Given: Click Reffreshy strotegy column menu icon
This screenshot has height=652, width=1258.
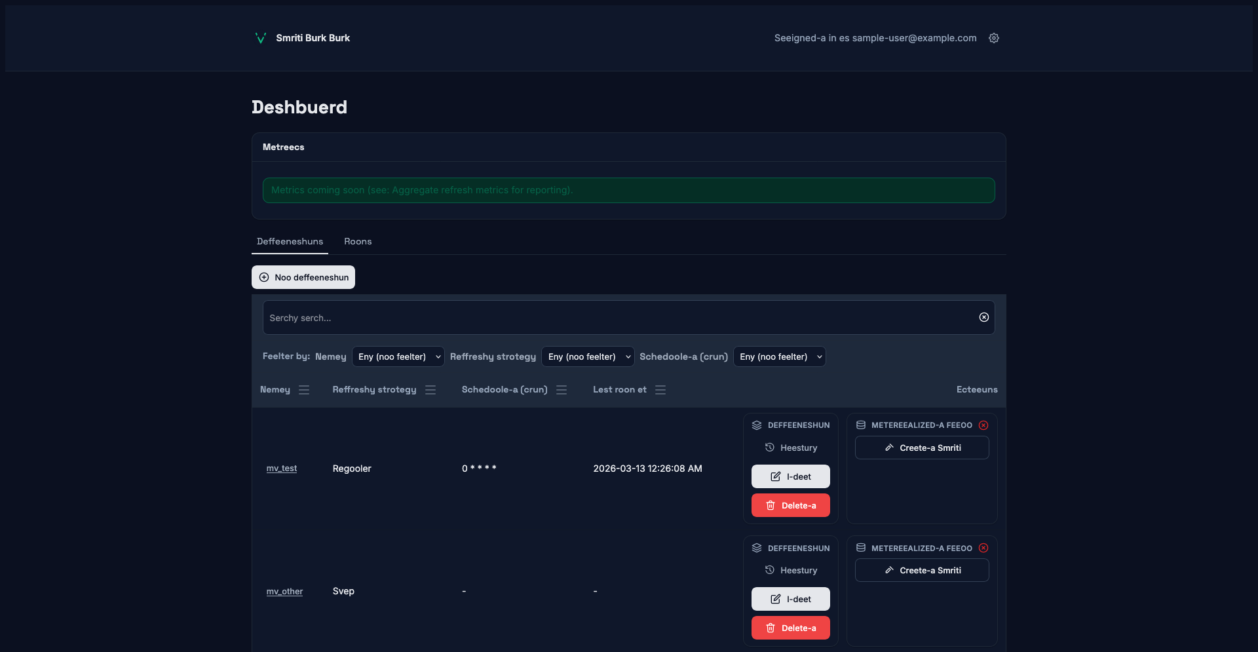Looking at the screenshot, I should pyautogui.click(x=430, y=390).
